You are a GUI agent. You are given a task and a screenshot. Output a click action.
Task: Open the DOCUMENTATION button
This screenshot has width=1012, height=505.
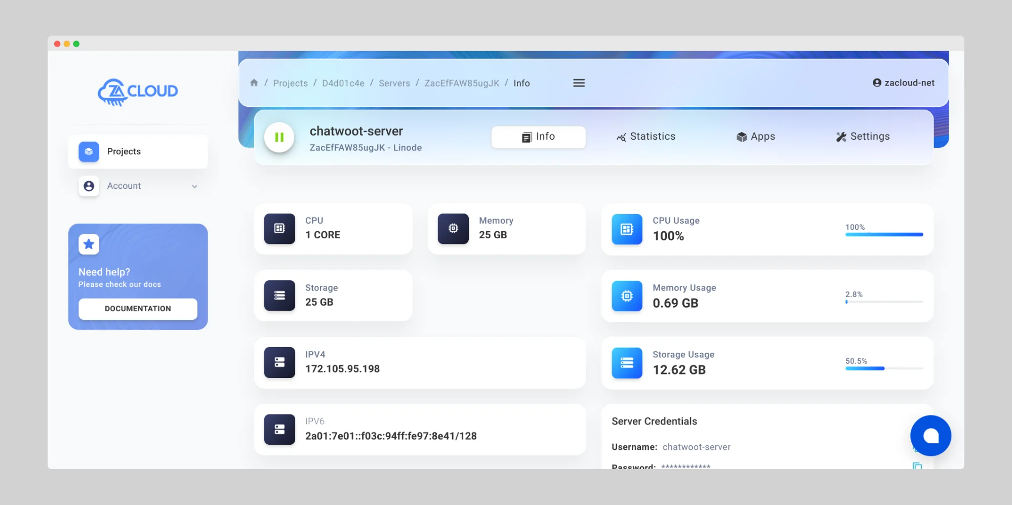coord(137,309)
